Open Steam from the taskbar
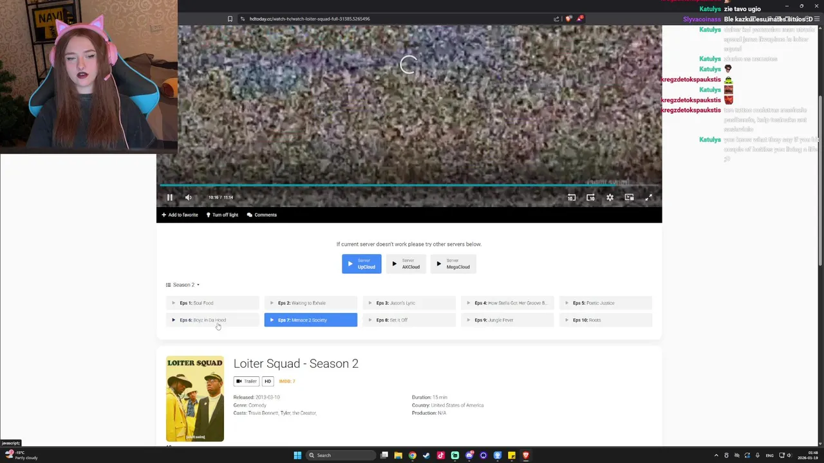 pos(427,455)
